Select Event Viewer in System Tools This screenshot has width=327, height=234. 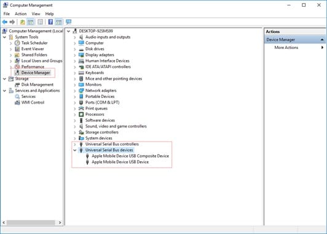click(33, 49)
